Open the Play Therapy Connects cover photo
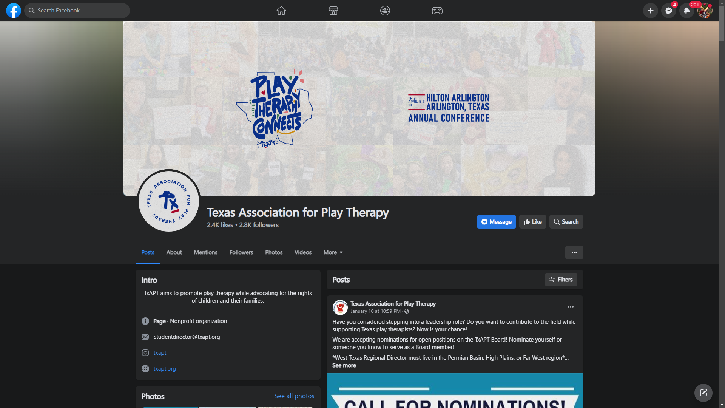 (x=359, y=108)
